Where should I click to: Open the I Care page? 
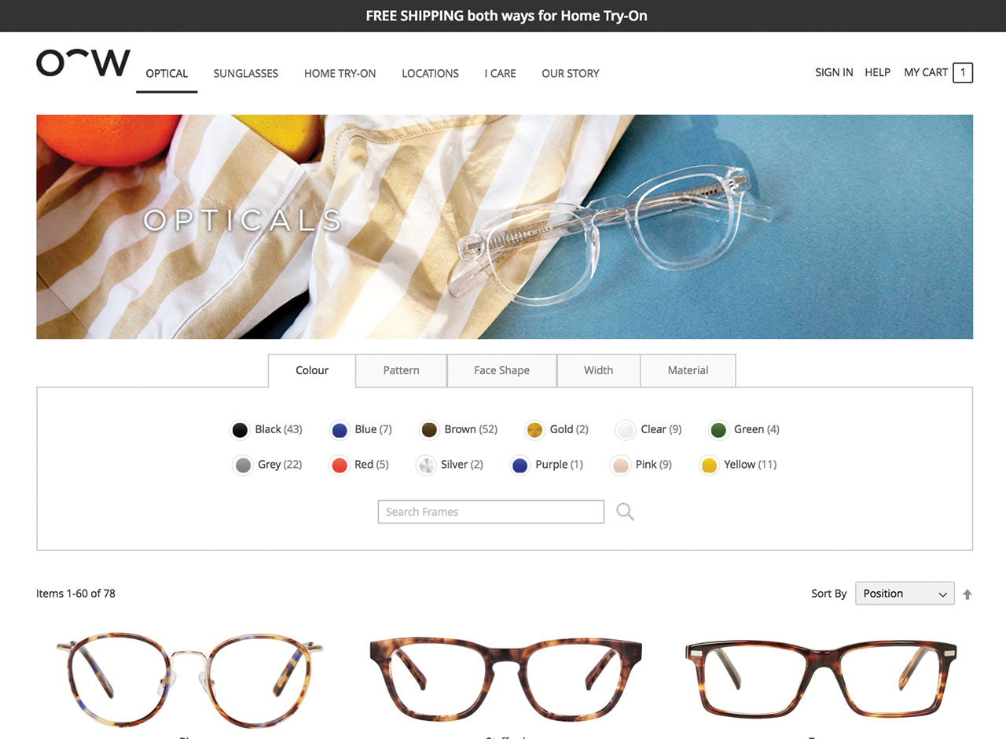[x=501, y=73]
